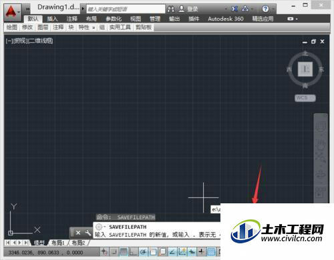The width and height of the screenshot is (334, 260).
Task: Open the 剪贴板 ribbon panel
Action: pos(144,27)
